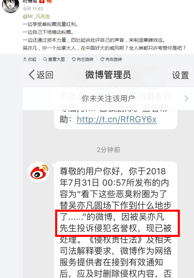View full image via 查看大图

point(54,59)
